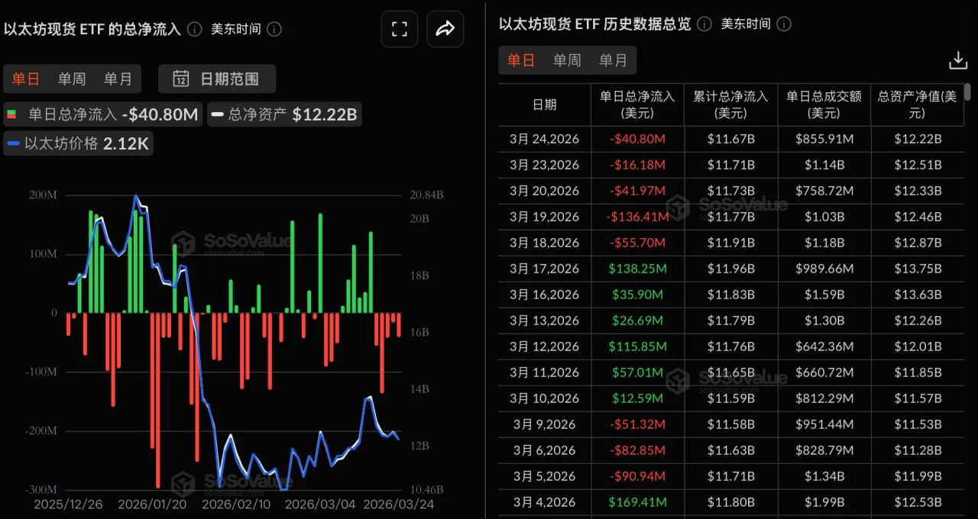This screenshot has height=519, width=978.
Task: Click the $11.58B cumulative inflow cell
Action: coord(730,424)
